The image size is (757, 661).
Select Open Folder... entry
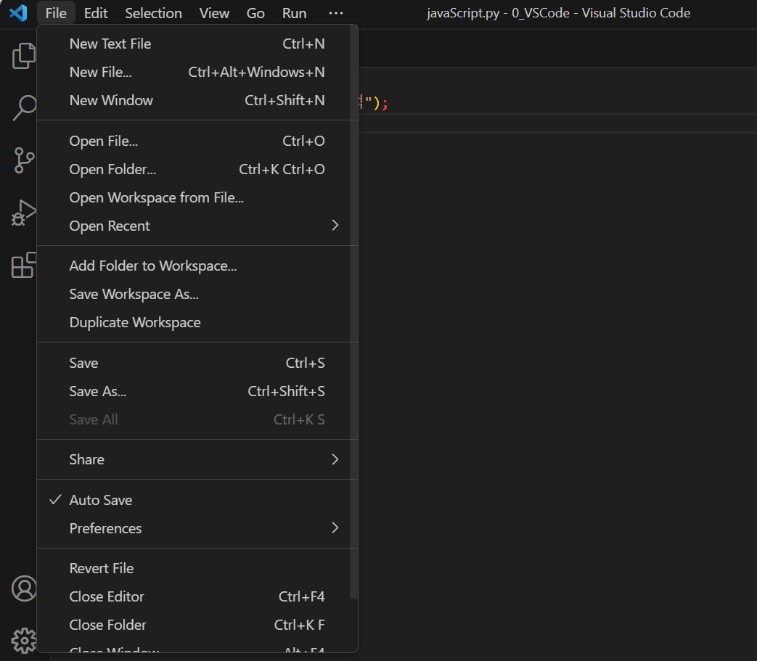197,169
